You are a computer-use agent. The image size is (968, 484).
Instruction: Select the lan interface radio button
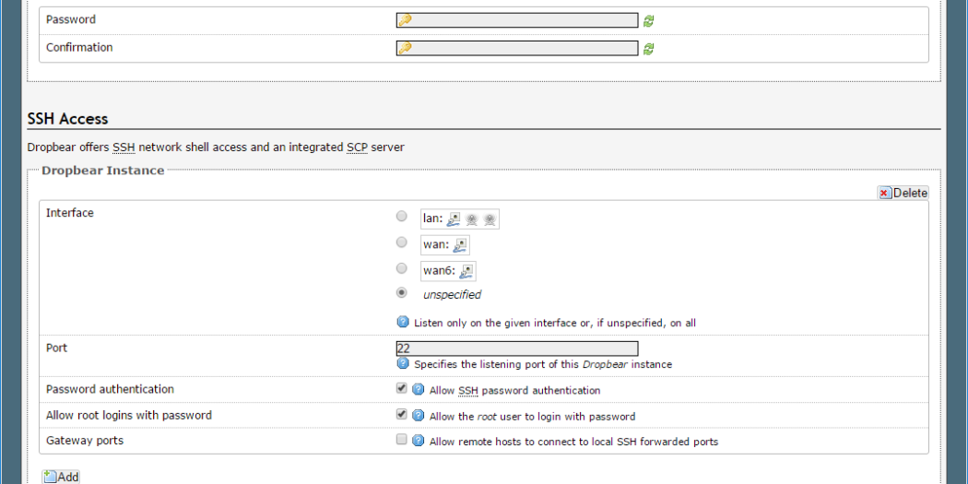click(401, 217)
